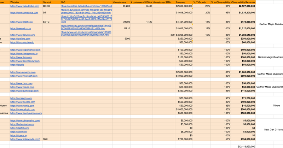The image size is (283, 148).
Task: Open the axiom.co website link
Action: pyautogui.click(x=18, y=132)
